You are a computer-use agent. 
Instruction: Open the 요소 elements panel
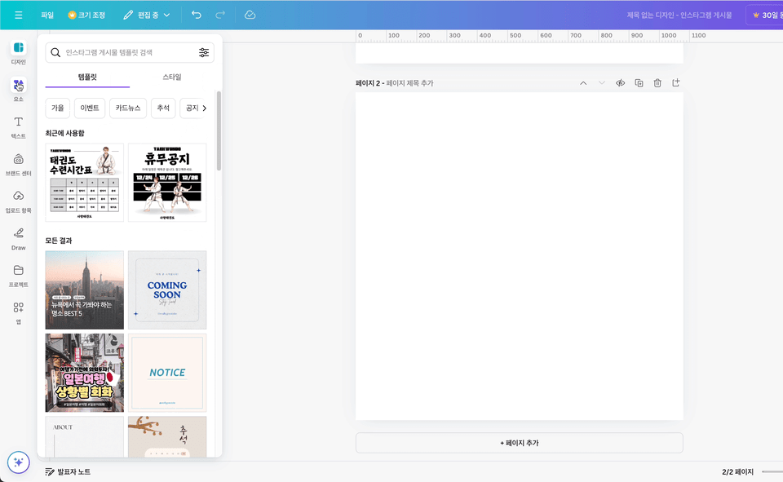coord(19,90)
